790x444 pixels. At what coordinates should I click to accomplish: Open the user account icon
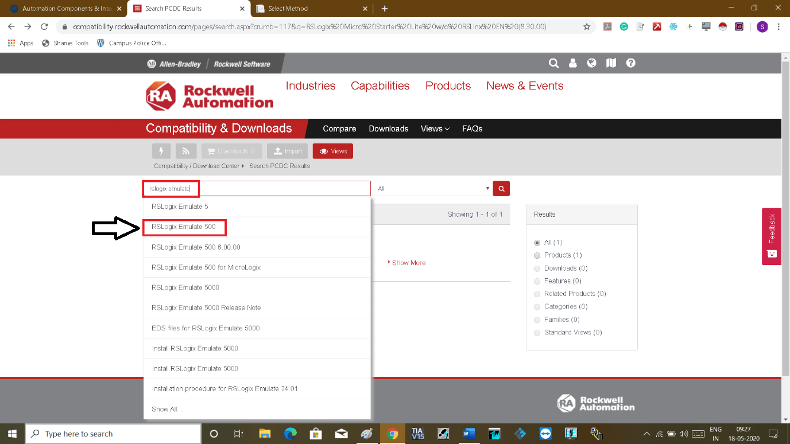[573, 63]
